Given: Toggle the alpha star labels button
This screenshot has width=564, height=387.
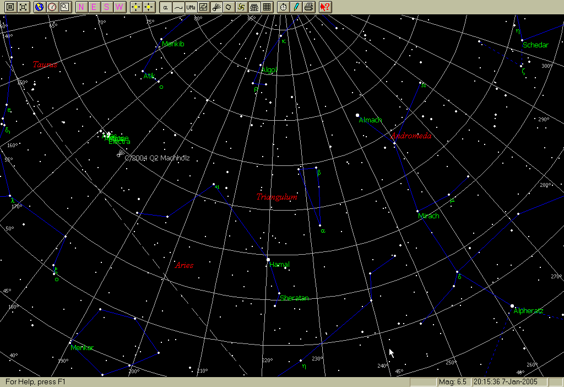Looking at the screenshot, I should click(x=165, y=7).
